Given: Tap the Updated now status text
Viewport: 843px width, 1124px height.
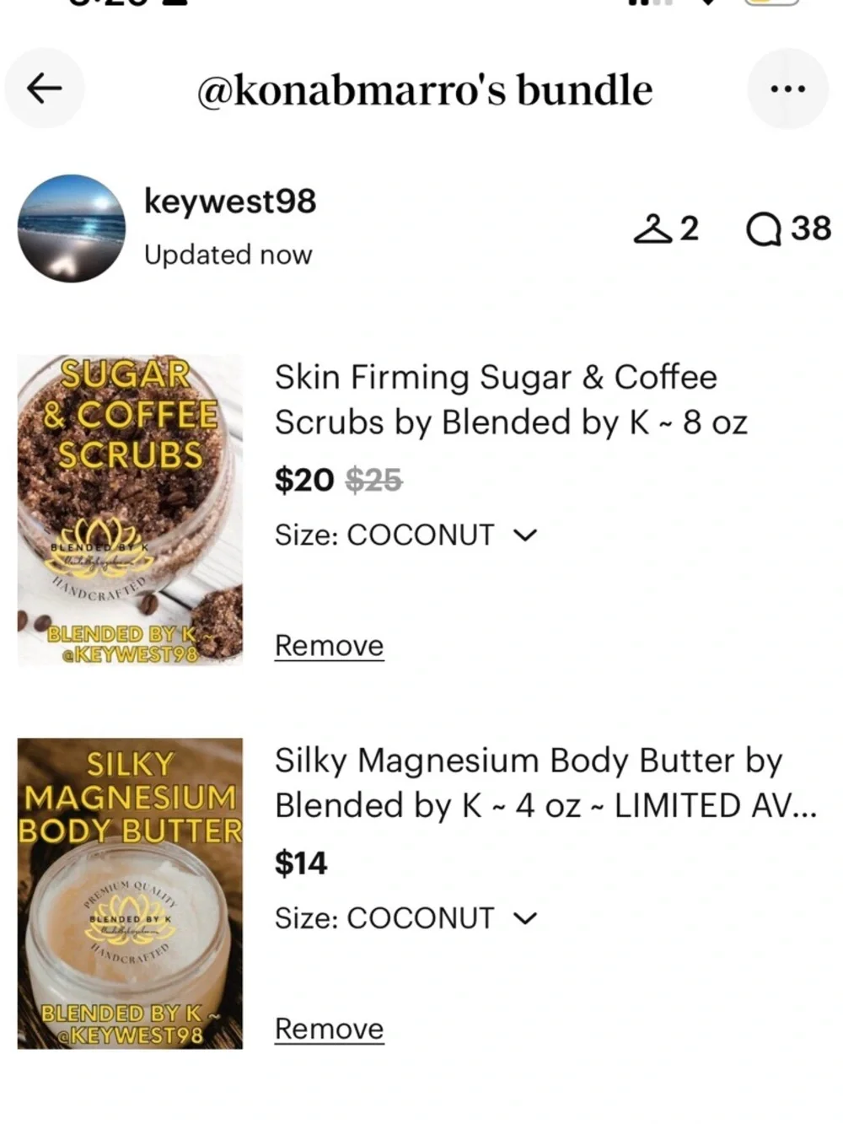Looking at the screenshot, I should coord(228,254).
